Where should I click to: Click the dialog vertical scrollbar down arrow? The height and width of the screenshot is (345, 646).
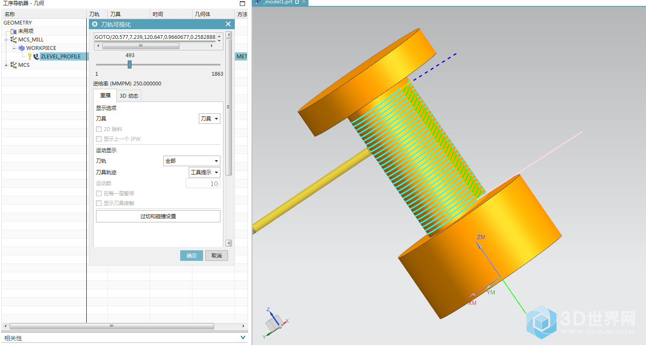[229, 243]
